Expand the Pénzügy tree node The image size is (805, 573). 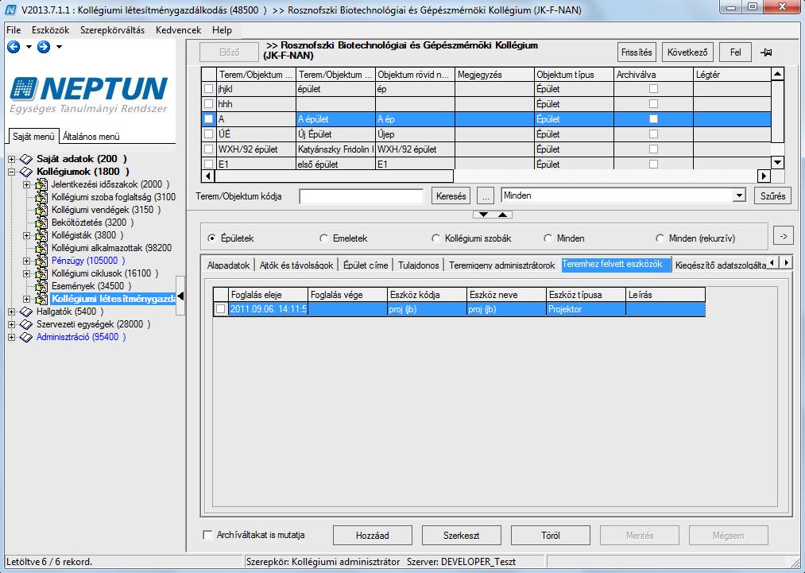tap(27, 261)
